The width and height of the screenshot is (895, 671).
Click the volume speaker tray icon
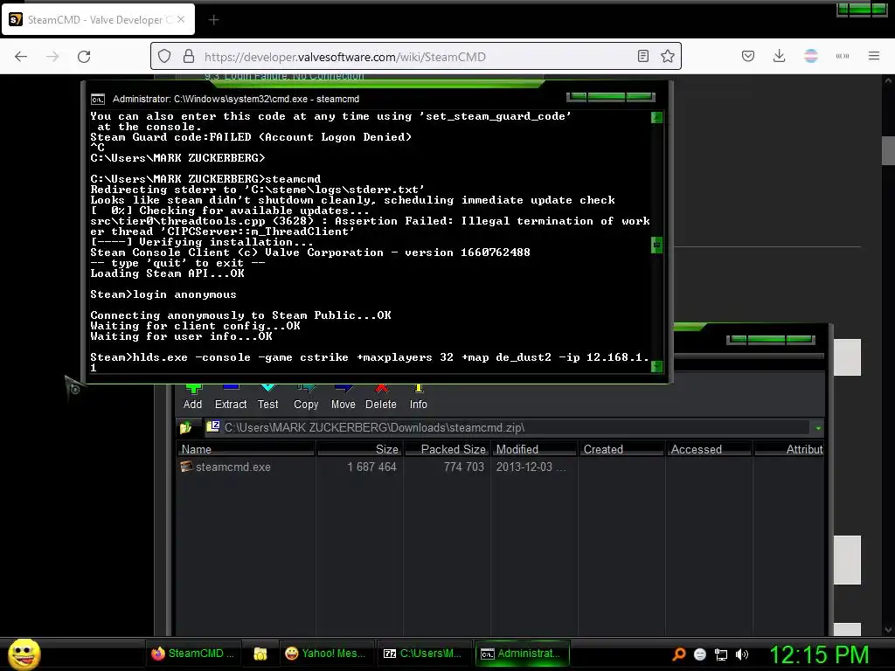(x=742, y=654)
